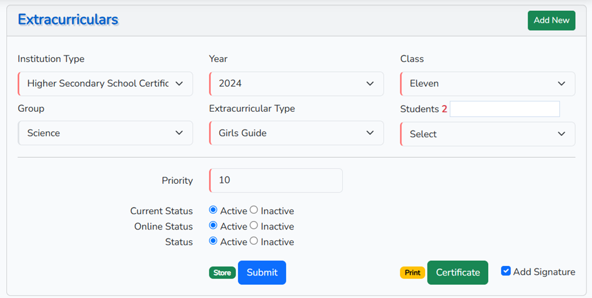Click the green Certificate button

457,273
